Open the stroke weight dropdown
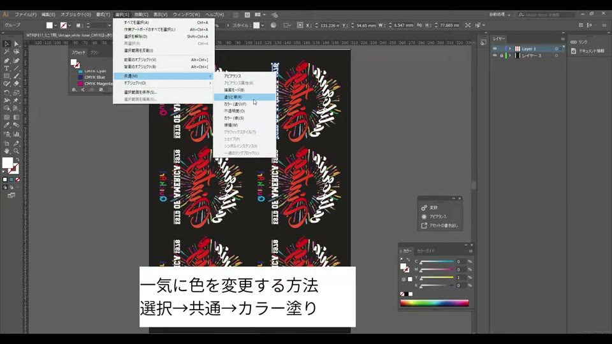Screen dimensions: 612x344 pos(109,25)
